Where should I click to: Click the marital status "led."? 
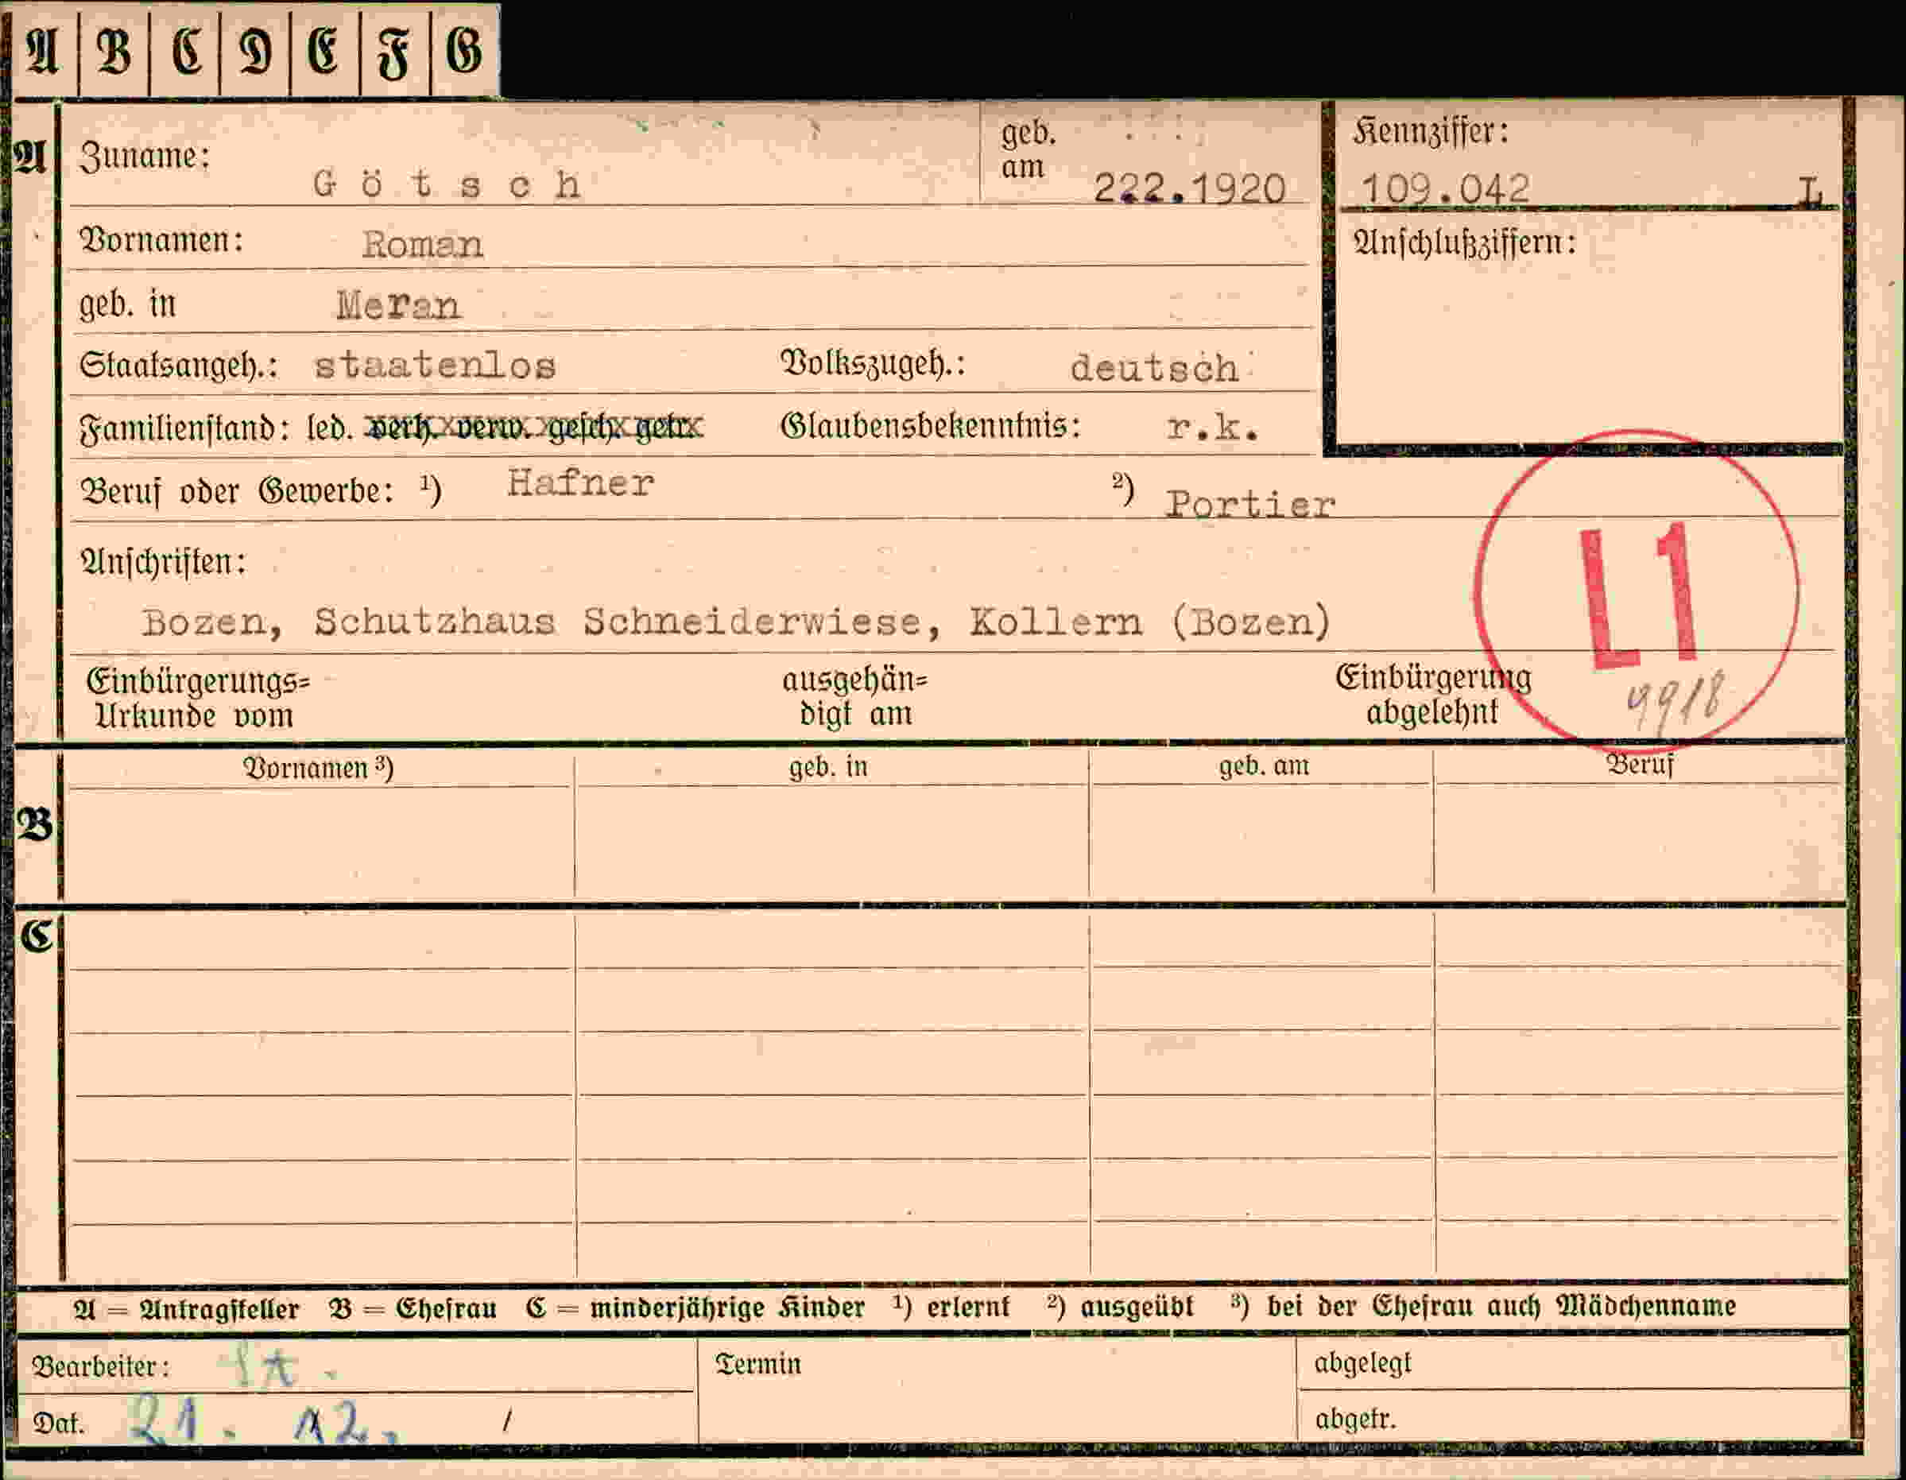330,428
